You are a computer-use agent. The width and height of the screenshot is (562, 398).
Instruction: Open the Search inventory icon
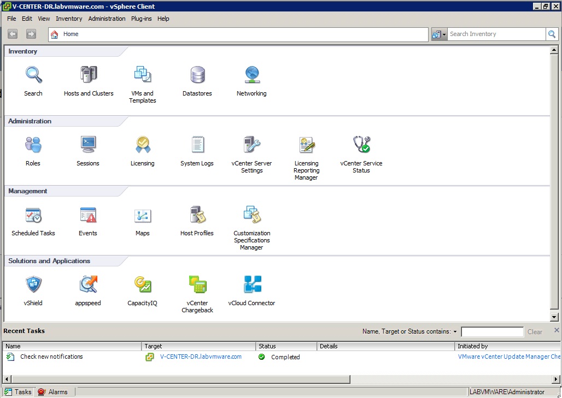tap(33, 74)
